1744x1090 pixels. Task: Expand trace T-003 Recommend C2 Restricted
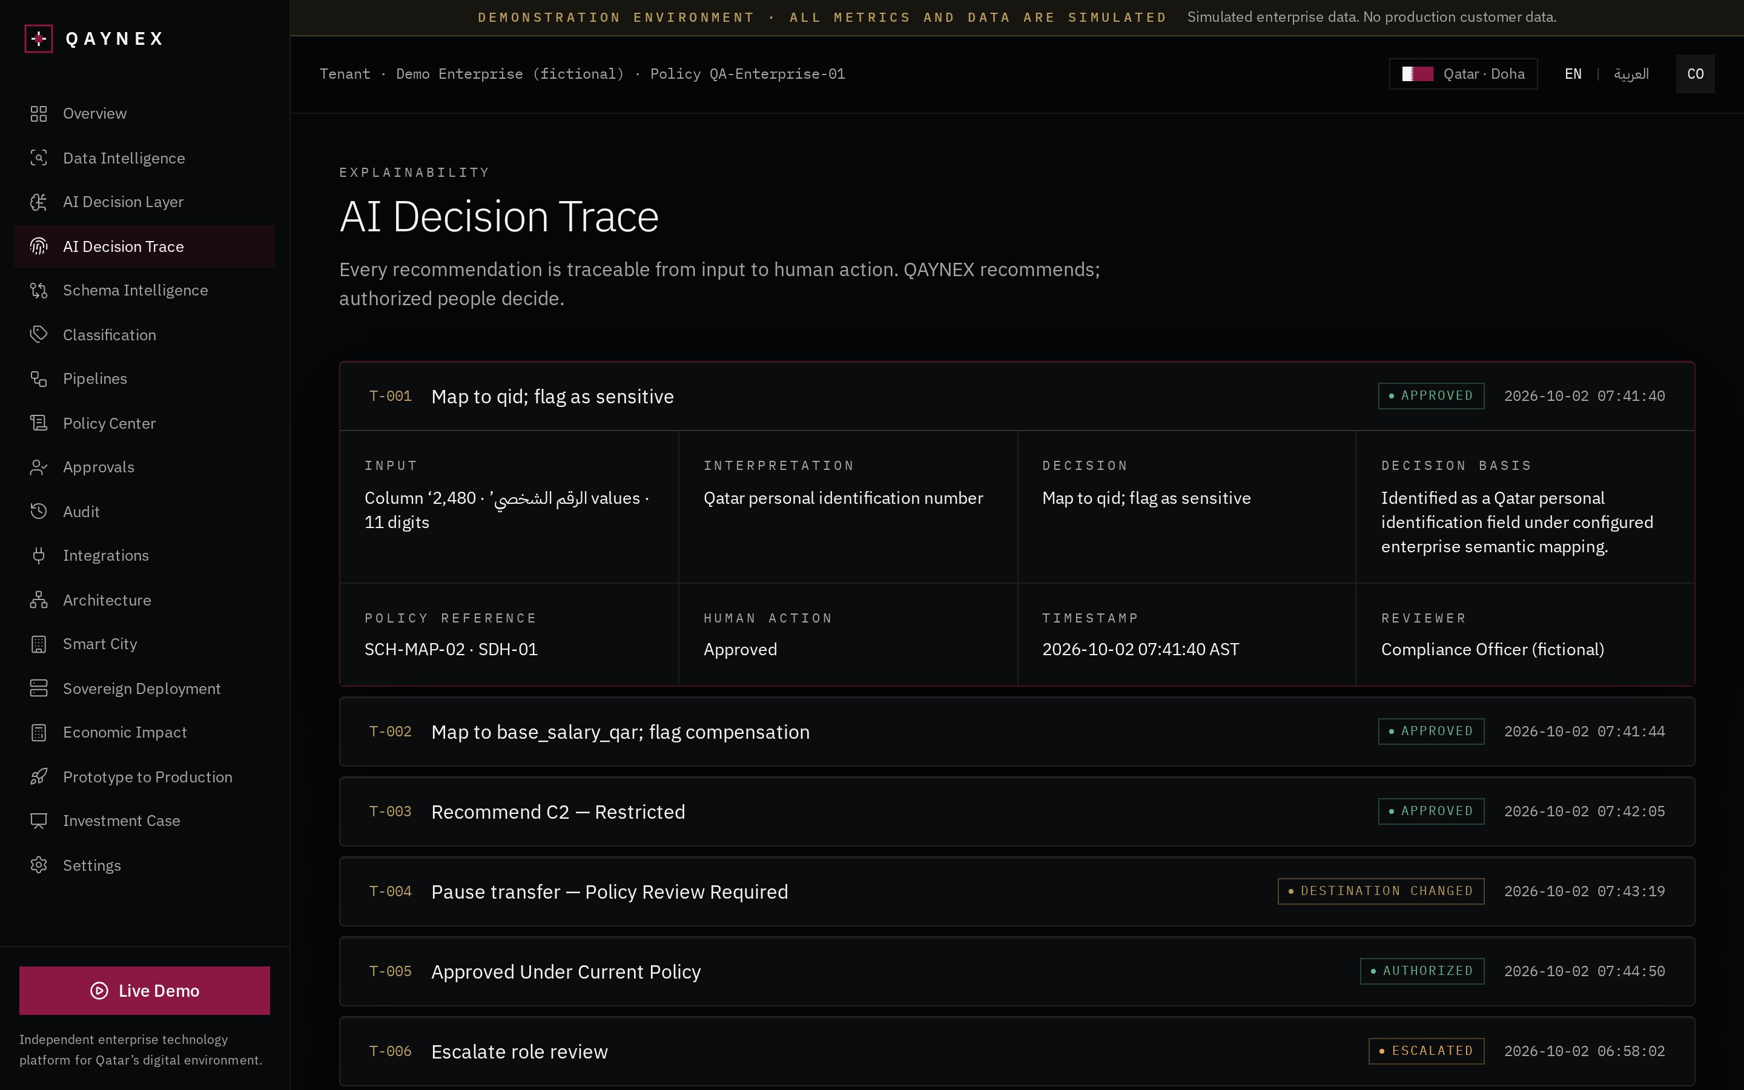(x=1017, y=811)
